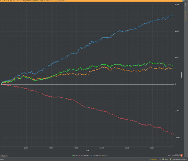Click the 50,000 hands x-axis label
The width and height of the screenshot is (188, 161).
click(127, 148)
